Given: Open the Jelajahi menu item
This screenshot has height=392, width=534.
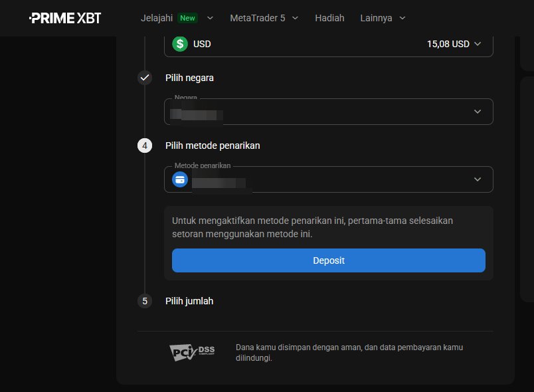Looking at the screenshot, I should click(157, 18).
